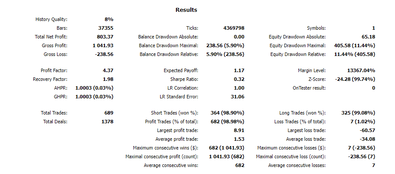The height and width of the screenshot is (174, 395).
Task: Select the Expected Payoff value 1.17
Action: click(239, 70)
